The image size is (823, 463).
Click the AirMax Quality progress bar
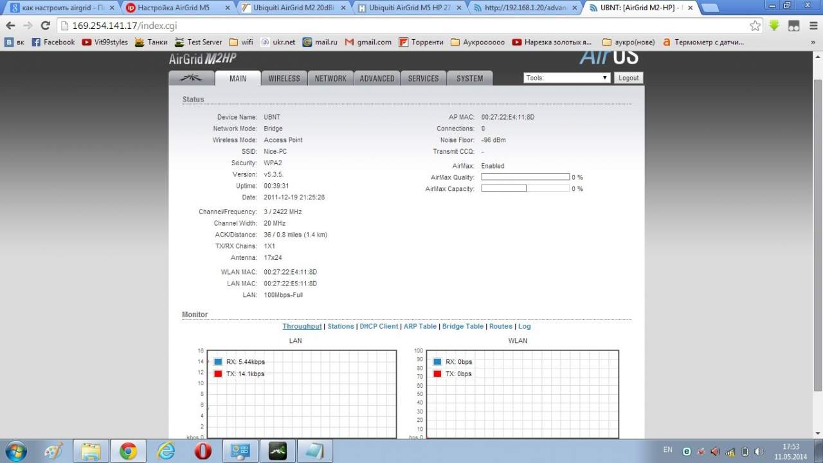[x=525, y=177]
